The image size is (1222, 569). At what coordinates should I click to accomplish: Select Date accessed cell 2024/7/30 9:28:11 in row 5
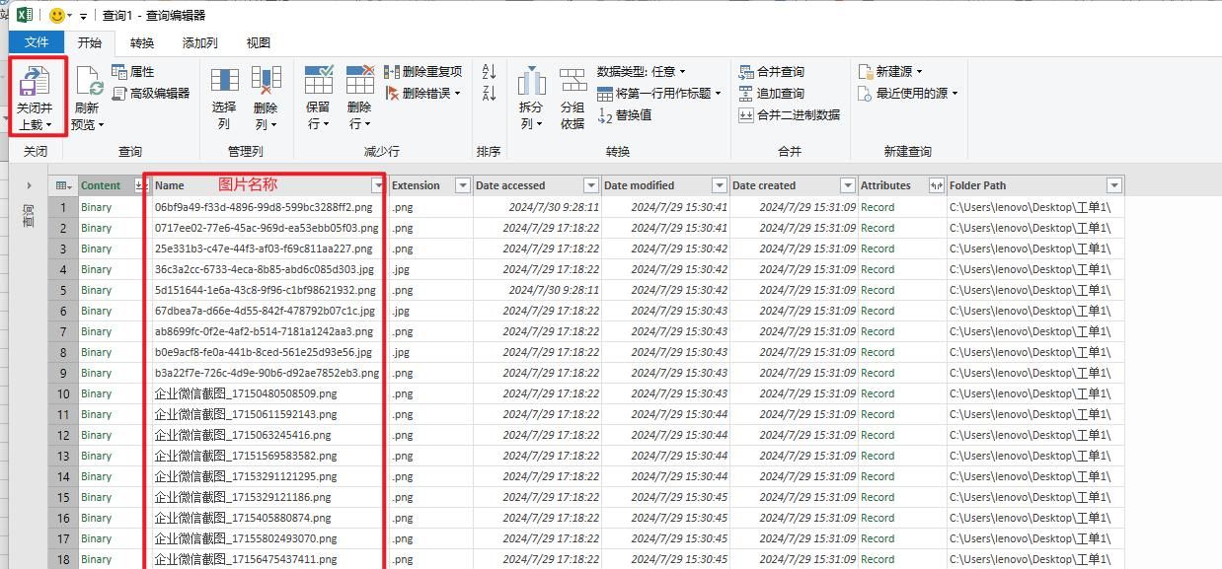[x=537, y=290]
